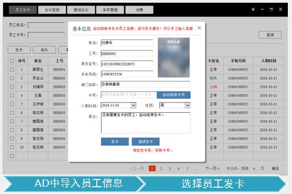Click the HS0002 cell in row 2
Screen dimensions: 292x194
[x=59, y=78]
